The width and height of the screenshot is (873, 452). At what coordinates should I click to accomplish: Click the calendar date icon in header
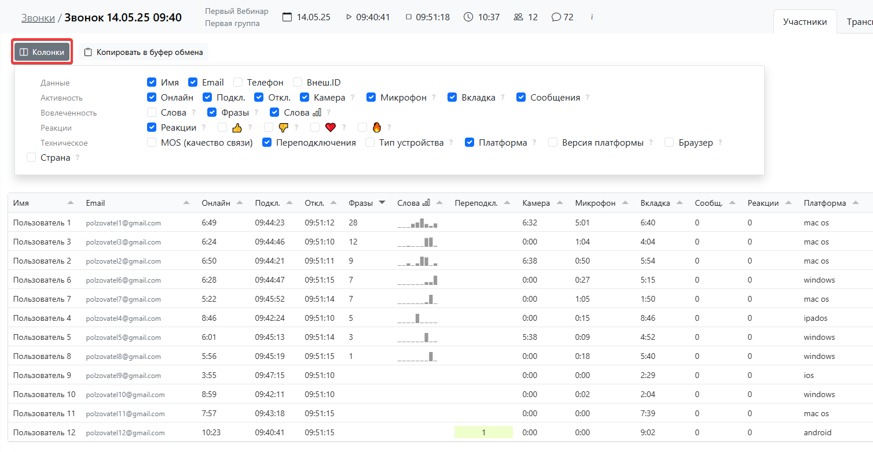tap(287, 17)
